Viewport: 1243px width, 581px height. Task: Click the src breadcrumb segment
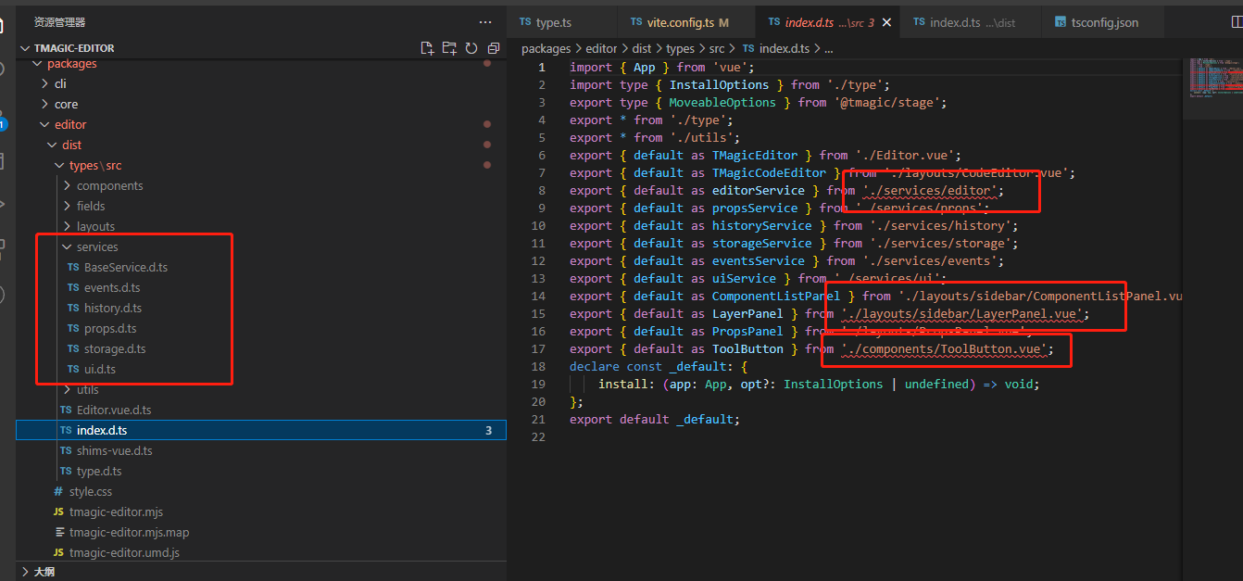pyautogui.click(x=718, y=48)
